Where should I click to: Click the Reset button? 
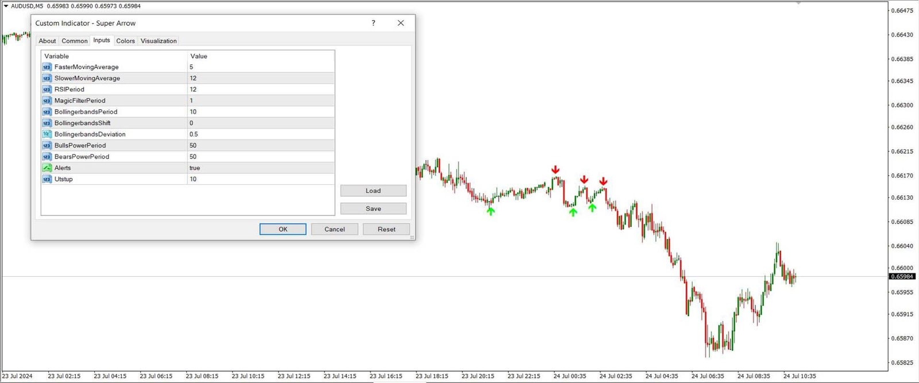tap(386, 229)
